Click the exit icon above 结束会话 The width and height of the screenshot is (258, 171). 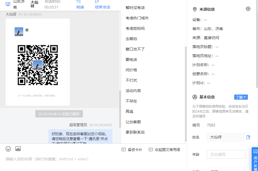[x=97, y=1]
